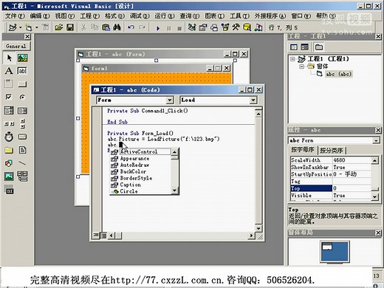Screen dimensions: 384x288
Task: Switch to 按字母序 properties tab
Action: coord(303,150)
